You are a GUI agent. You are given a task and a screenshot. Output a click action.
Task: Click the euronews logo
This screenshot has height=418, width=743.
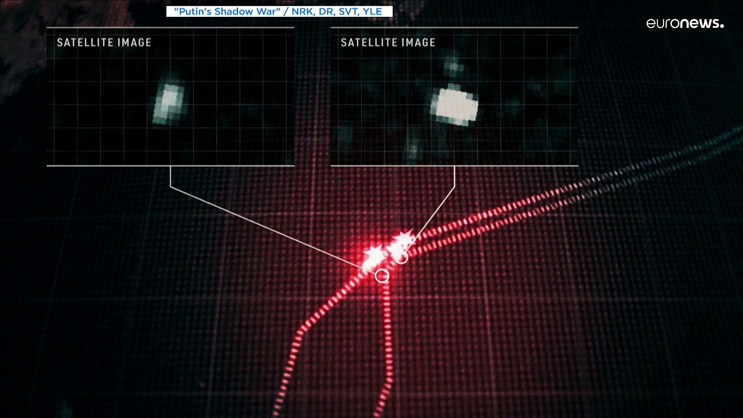685,24
